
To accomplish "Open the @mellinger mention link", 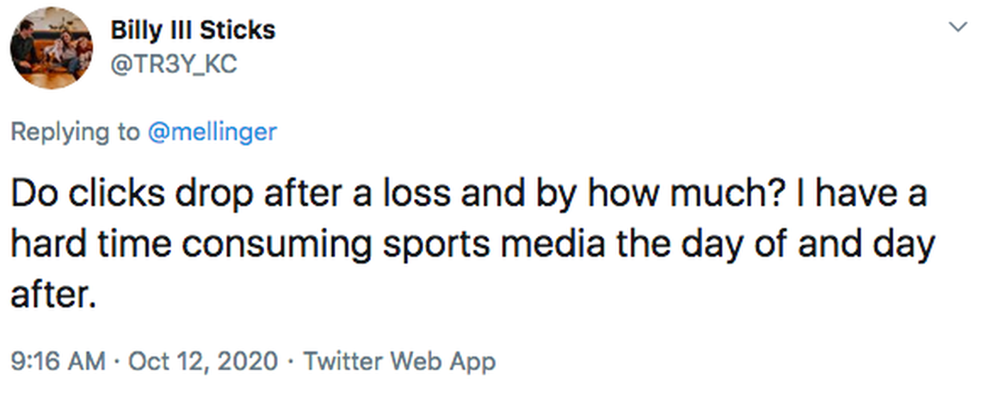I will 212,132.
